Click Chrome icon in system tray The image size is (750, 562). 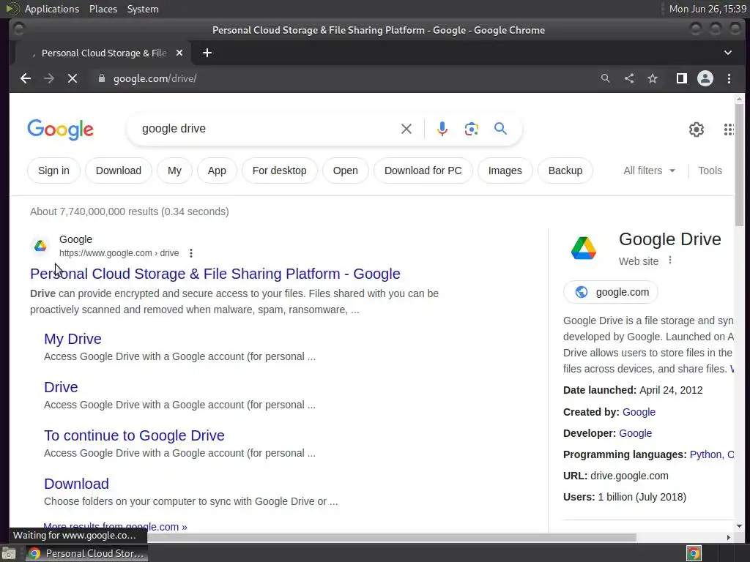(694, 553)
